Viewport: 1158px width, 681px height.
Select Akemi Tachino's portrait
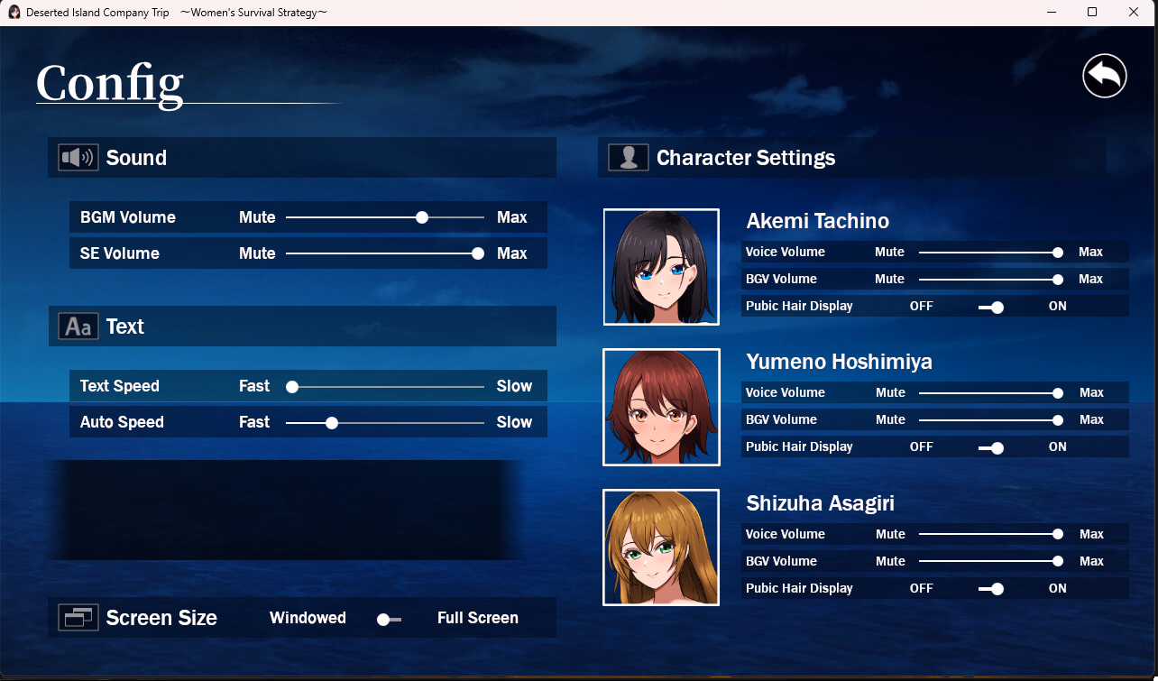click(661, 267)
